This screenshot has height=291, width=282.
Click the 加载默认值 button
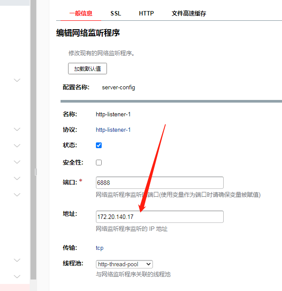[88, 69]
